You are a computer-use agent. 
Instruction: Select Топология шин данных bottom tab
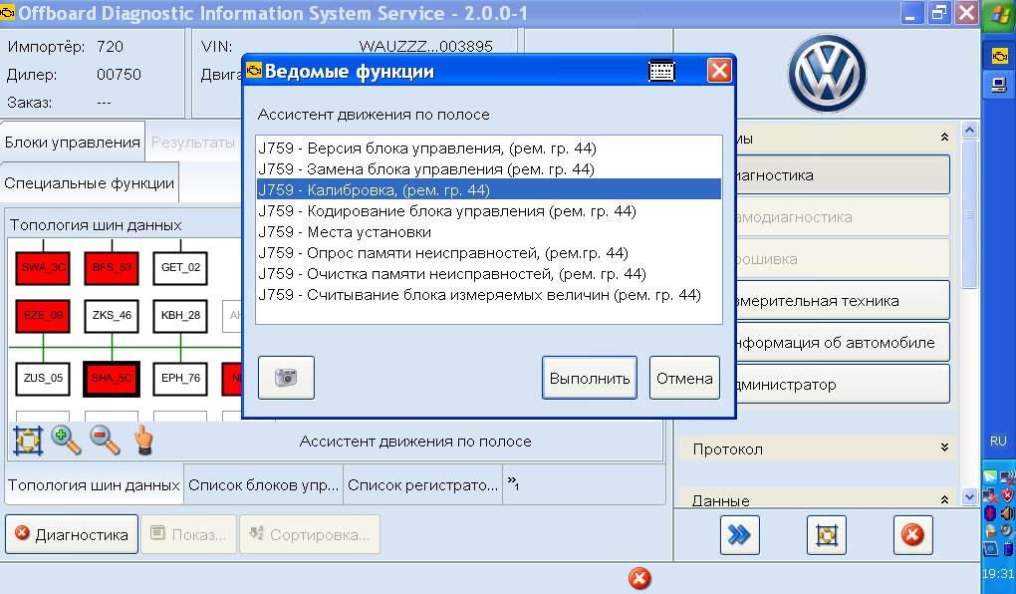pyautogui.click(x=94, y=485)
